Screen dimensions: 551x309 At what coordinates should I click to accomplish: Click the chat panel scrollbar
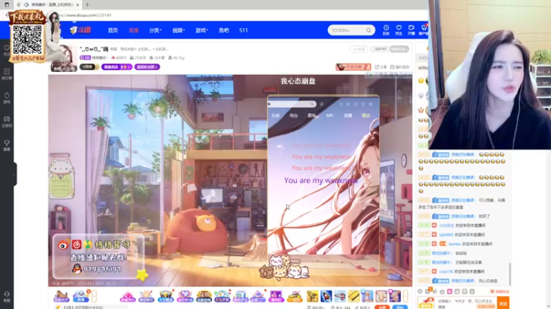(509, 274)
